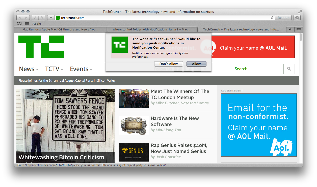Viewport: 317px width, 187px height.
Task: Click the TC favicon in the address bar
Action: click(58, 18)
